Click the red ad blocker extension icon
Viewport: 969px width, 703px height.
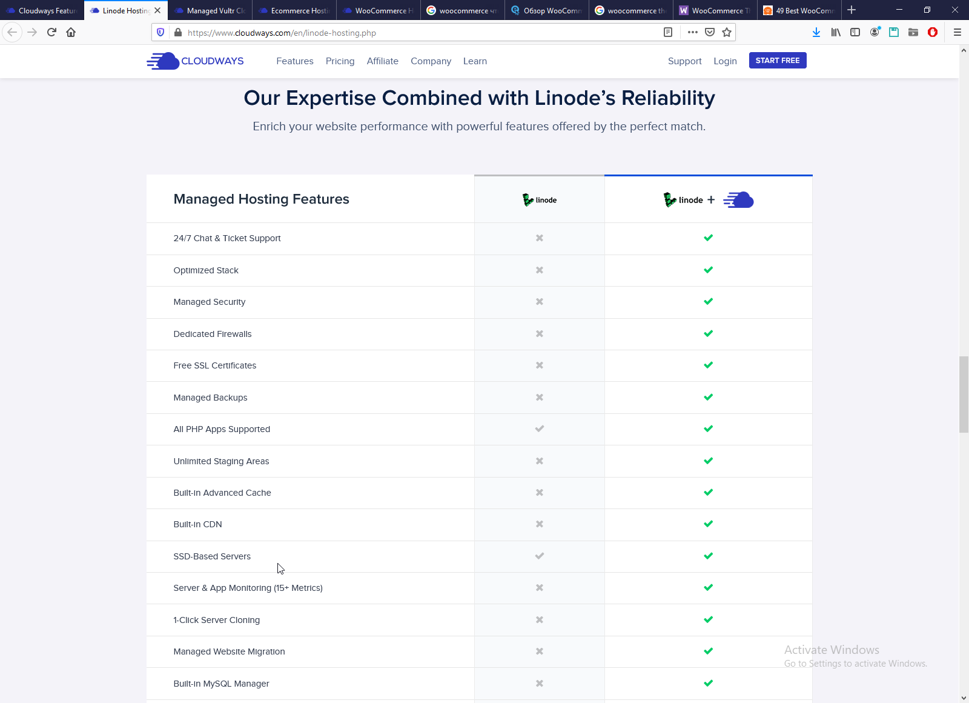[x=933, y=33]
